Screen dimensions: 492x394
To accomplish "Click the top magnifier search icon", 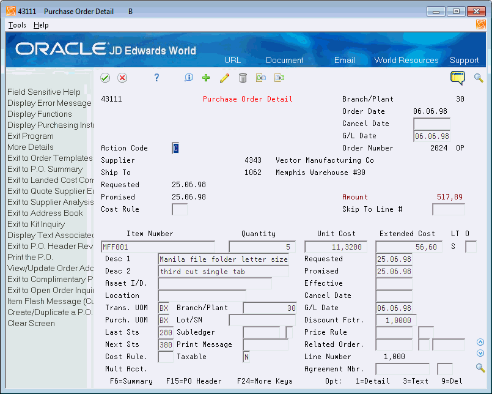I will click(x=479, y=78).
